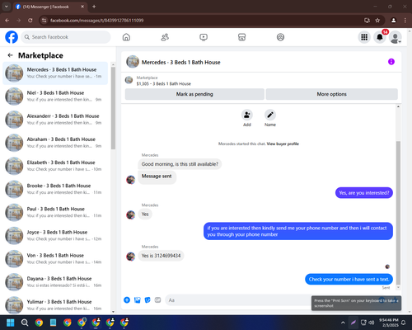The width and height of the screenshot is (412, 330).
Task: Bookmark page with the star icon
Action: (377, 21)
